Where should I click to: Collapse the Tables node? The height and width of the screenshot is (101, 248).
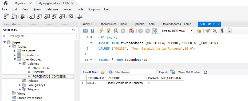[10, 47]
